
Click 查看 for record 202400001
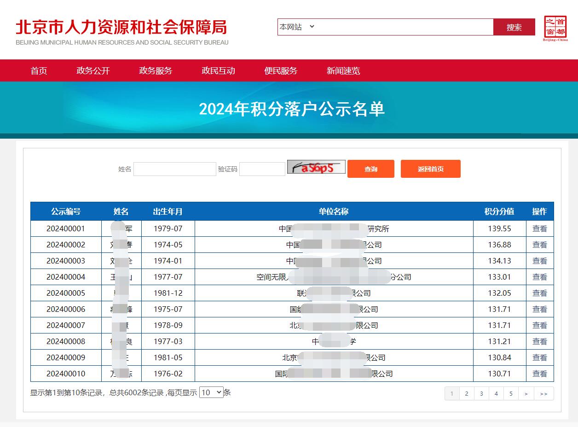click(540, 228)
